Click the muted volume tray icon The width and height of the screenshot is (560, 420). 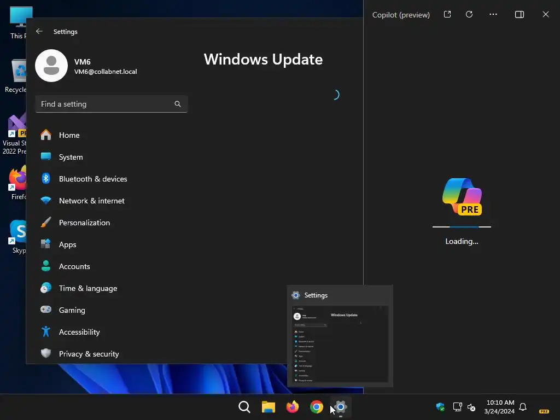click(x=471, y=407)
